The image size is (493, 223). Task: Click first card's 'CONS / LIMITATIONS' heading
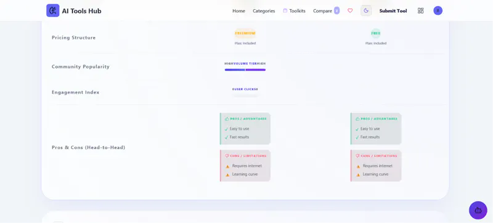[248, 156]
